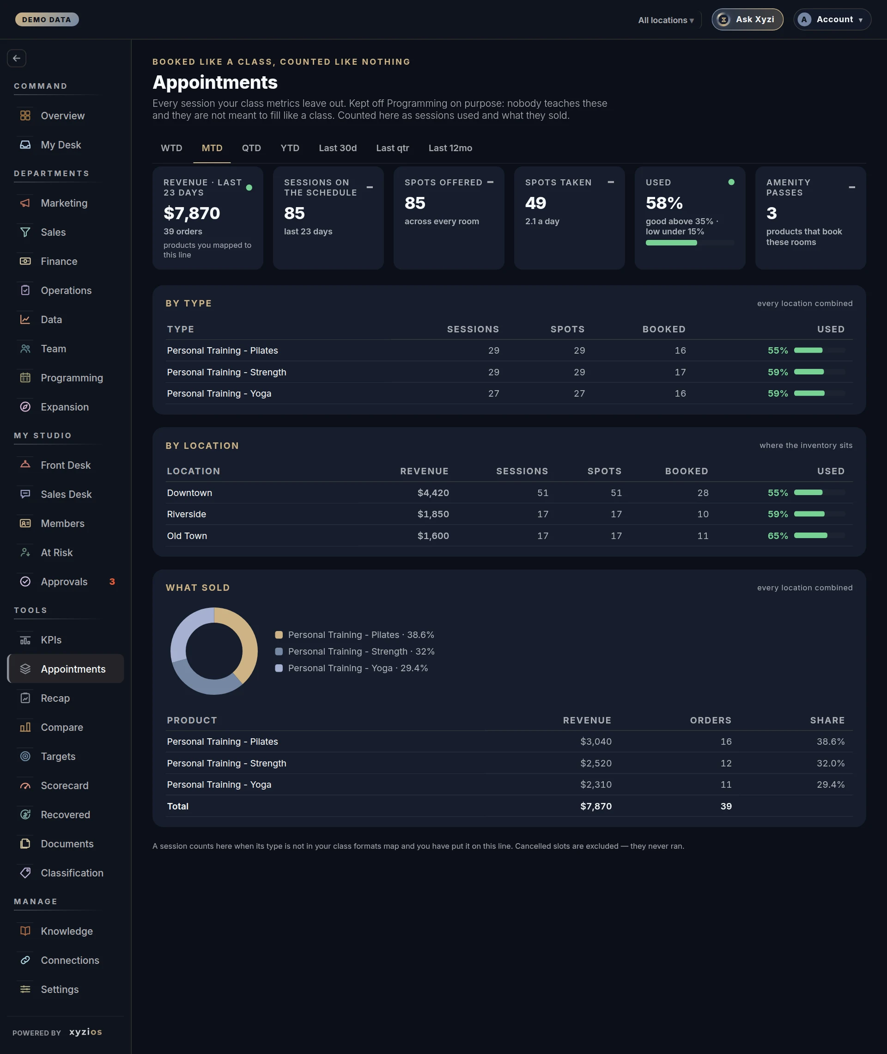
Task: Click Old Town used progress bar
Action: pos(820,536)
